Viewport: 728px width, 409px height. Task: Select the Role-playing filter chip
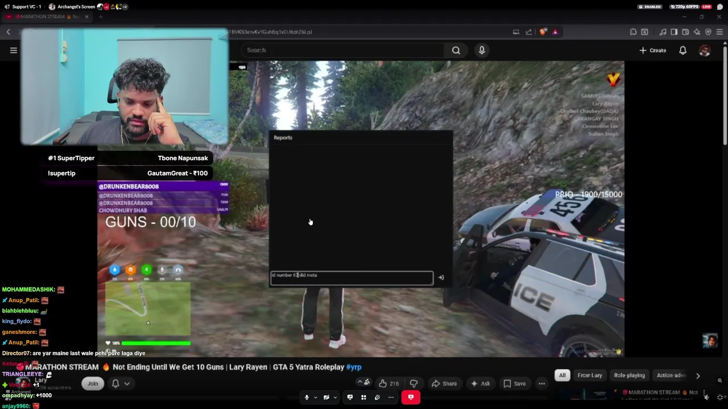[630, 375]
